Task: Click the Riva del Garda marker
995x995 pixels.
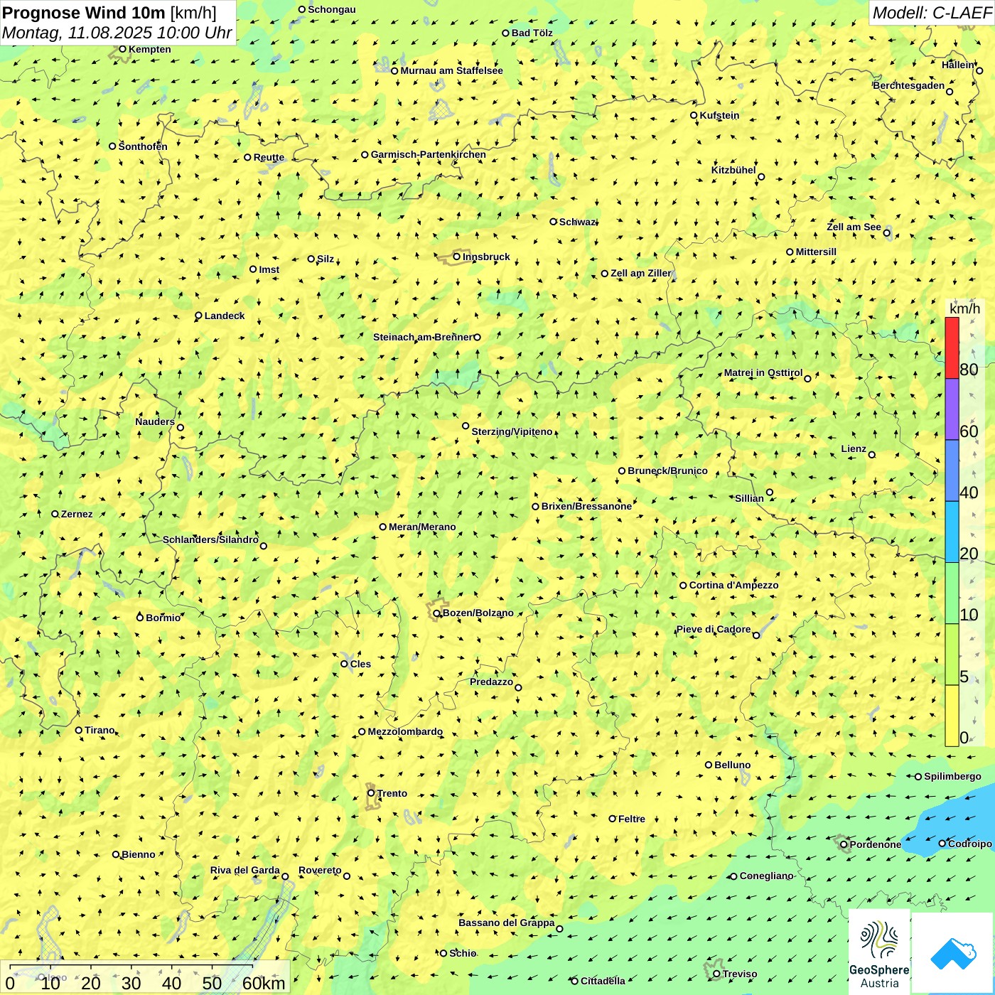Action: pyautogui.click(x=285, y=876)
